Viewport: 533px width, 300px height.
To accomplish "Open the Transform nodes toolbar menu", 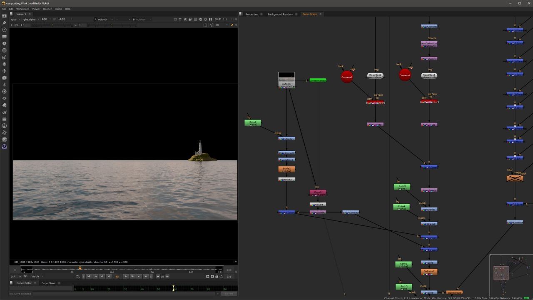I will (5, 71).
